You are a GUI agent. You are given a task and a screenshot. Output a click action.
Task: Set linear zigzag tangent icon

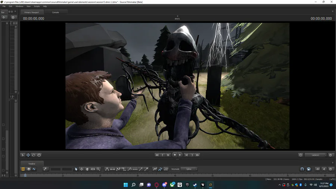[118, 169]
